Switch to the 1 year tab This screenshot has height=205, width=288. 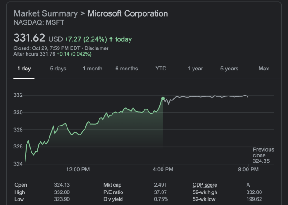195,69
